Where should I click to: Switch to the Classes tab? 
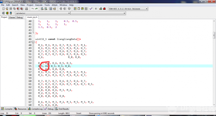pos(12,18)
